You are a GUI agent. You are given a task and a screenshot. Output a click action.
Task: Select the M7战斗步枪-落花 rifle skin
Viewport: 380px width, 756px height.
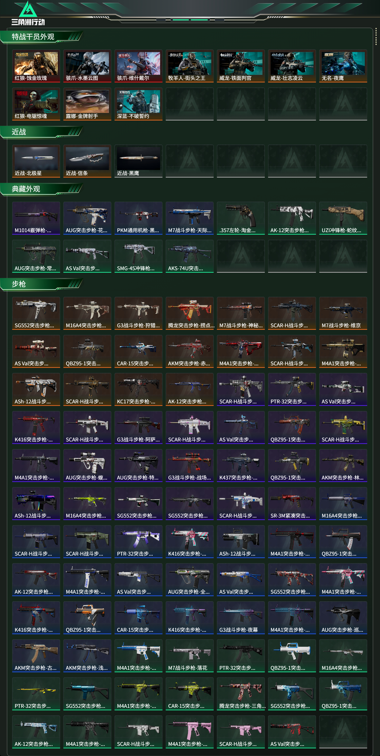click(x=189, y=656)
